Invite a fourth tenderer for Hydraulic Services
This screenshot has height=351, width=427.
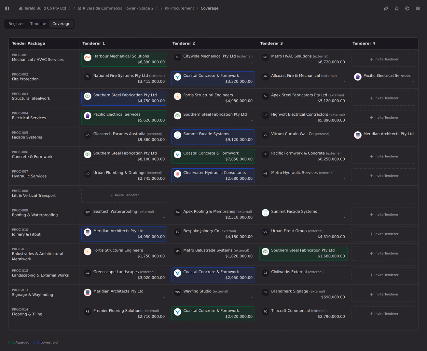384,176
